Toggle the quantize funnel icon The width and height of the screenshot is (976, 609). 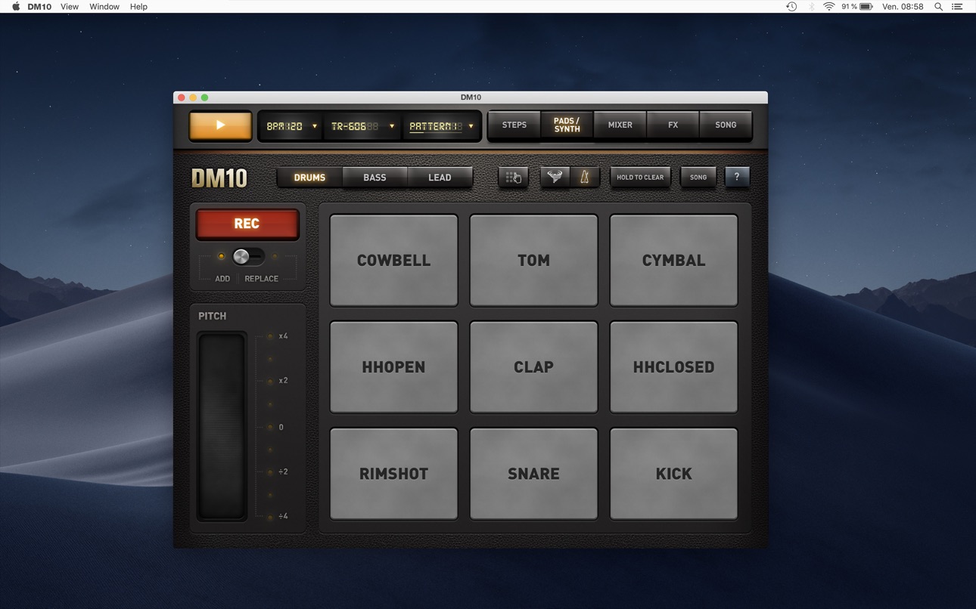point(555,178)
